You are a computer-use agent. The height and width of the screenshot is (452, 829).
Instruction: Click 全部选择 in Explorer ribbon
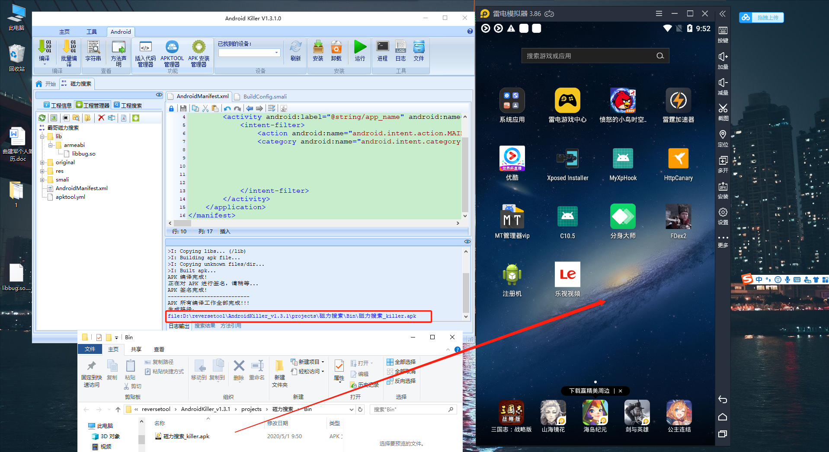(x=401, y=362)
